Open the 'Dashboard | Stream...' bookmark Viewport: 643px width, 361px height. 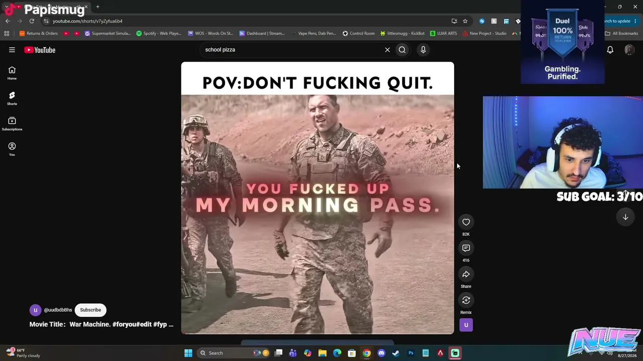(262, 34)
